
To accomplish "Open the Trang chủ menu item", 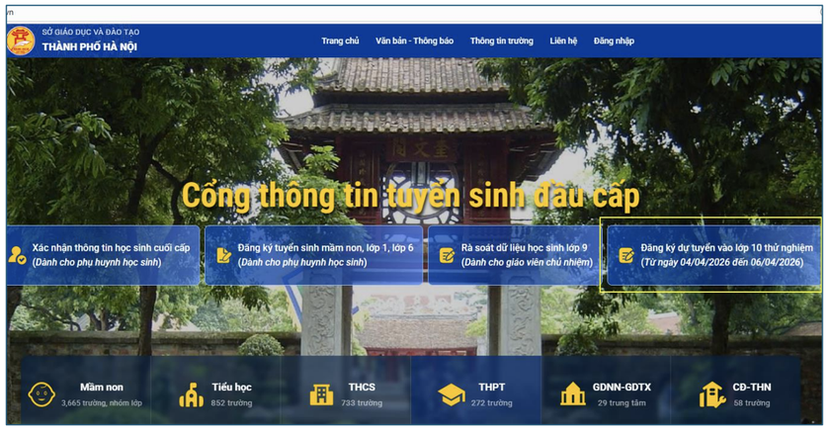I will click(x=340, y=41).
